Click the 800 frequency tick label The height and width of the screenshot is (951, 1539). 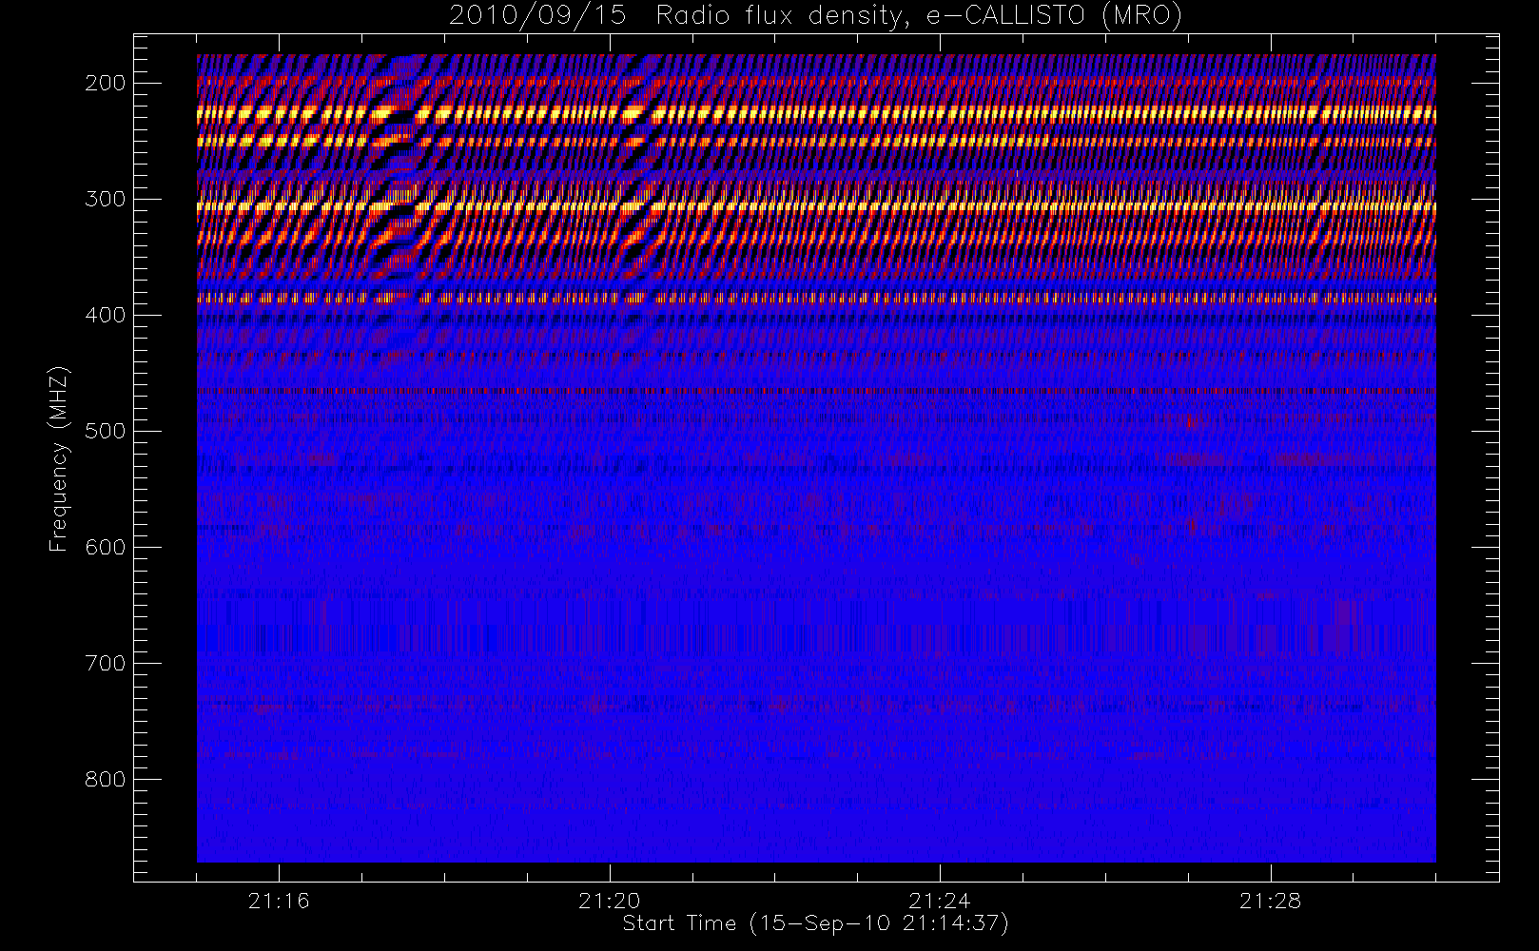point(105,780)
